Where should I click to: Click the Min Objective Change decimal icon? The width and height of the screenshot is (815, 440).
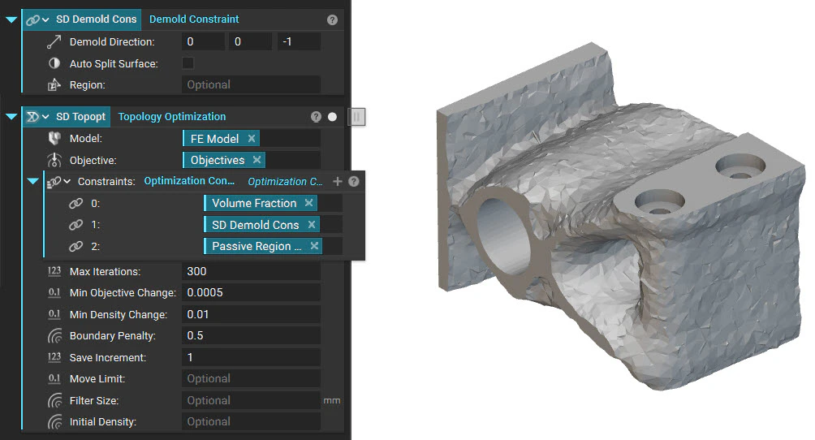pyautogui.click(x=54, y=293)
